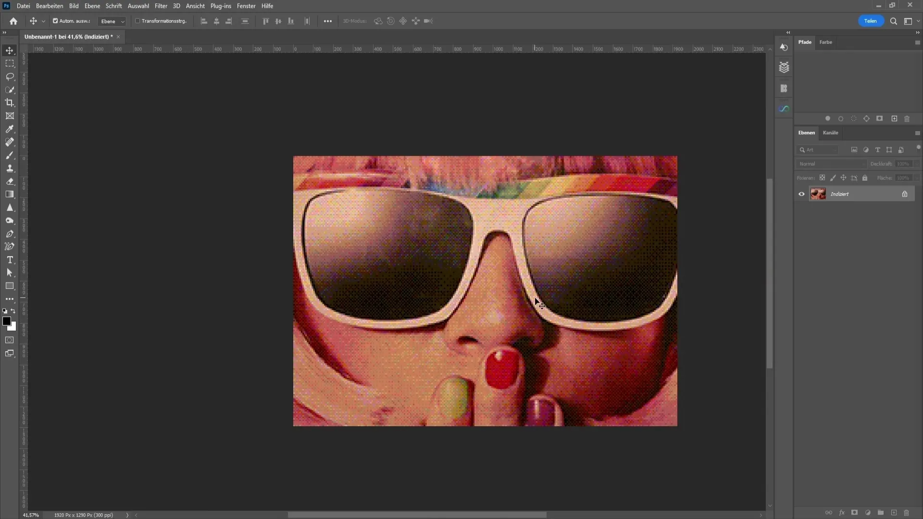Hide the Indiziert layer with eye icon
923x519 pixels.
pyautogui.click(x=801, y=194)
